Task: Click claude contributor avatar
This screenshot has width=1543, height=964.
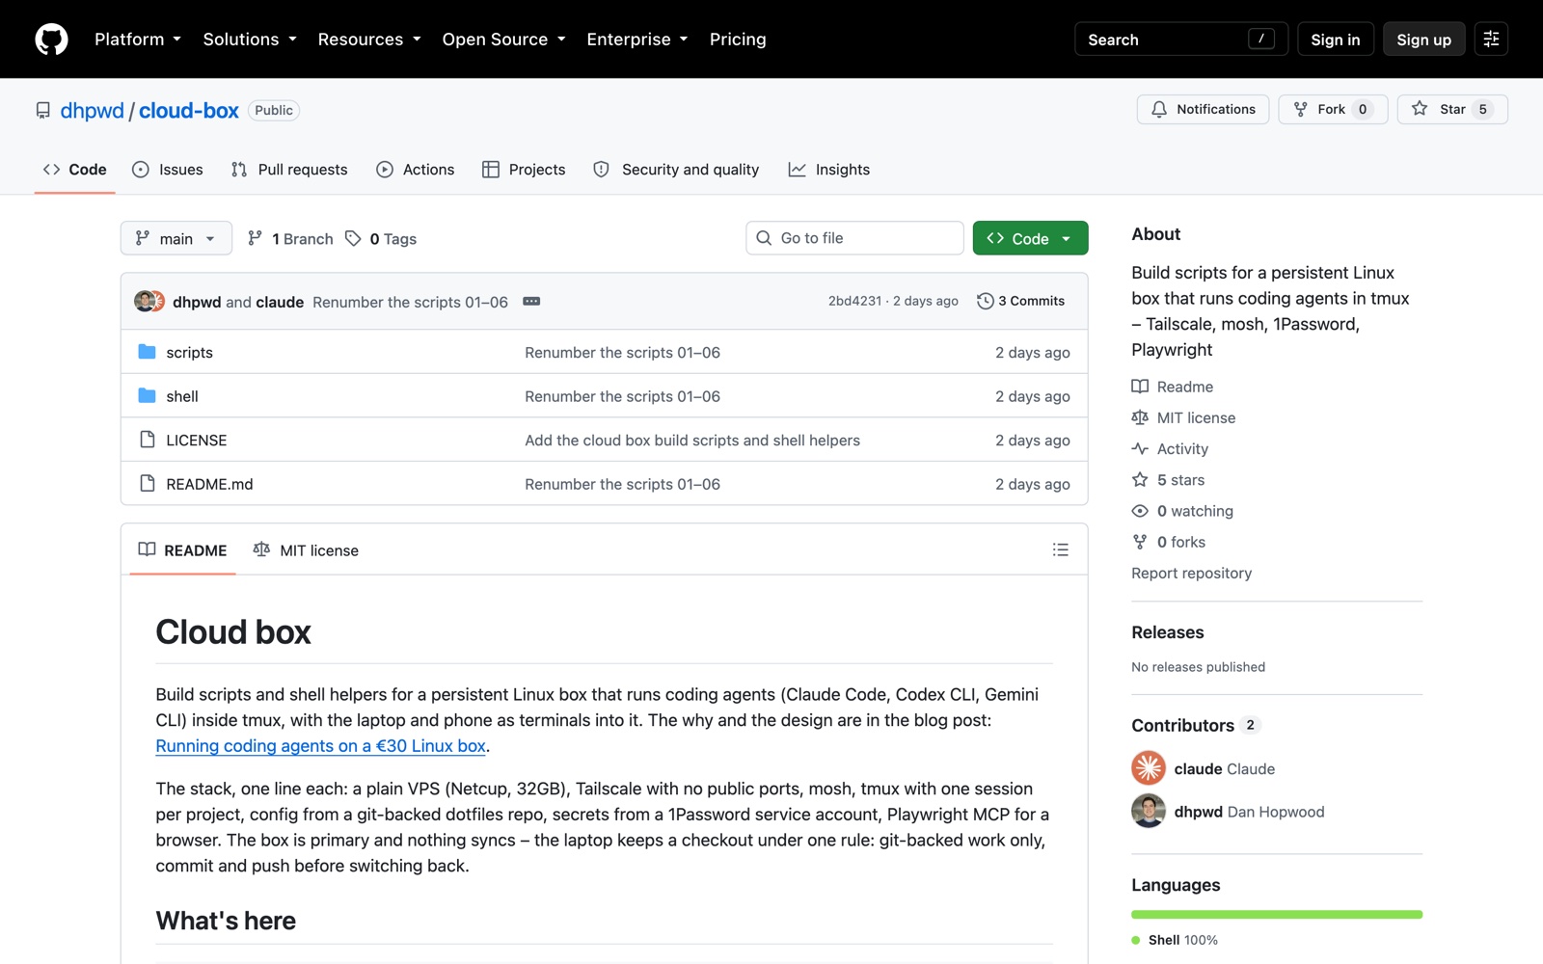Action: [1149, 768]
